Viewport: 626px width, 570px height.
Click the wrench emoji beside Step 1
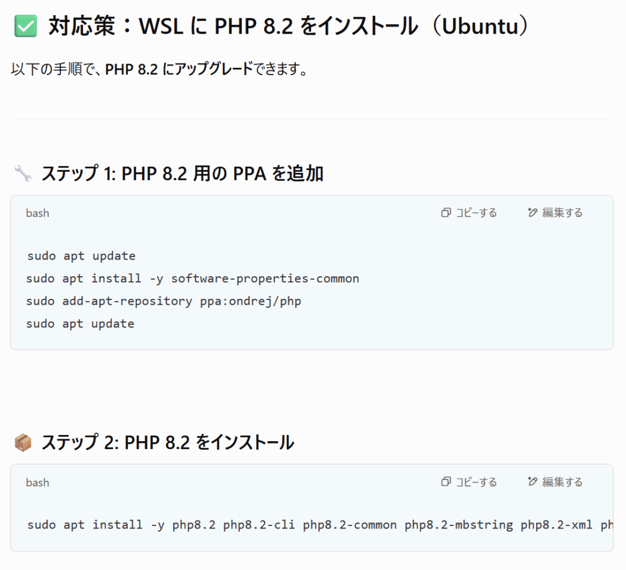click(23, 174)
